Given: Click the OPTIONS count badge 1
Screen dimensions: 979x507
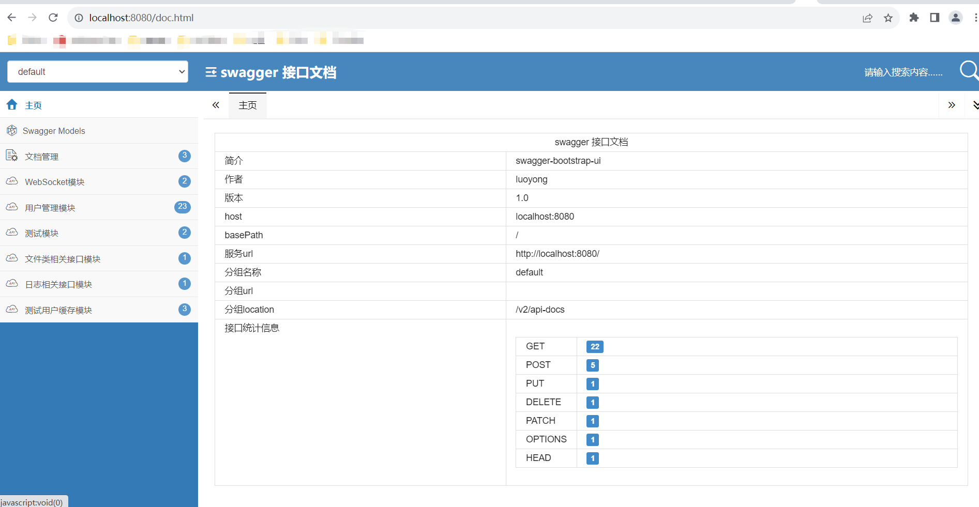Looking at the screenshot, I should pos(593,440).
